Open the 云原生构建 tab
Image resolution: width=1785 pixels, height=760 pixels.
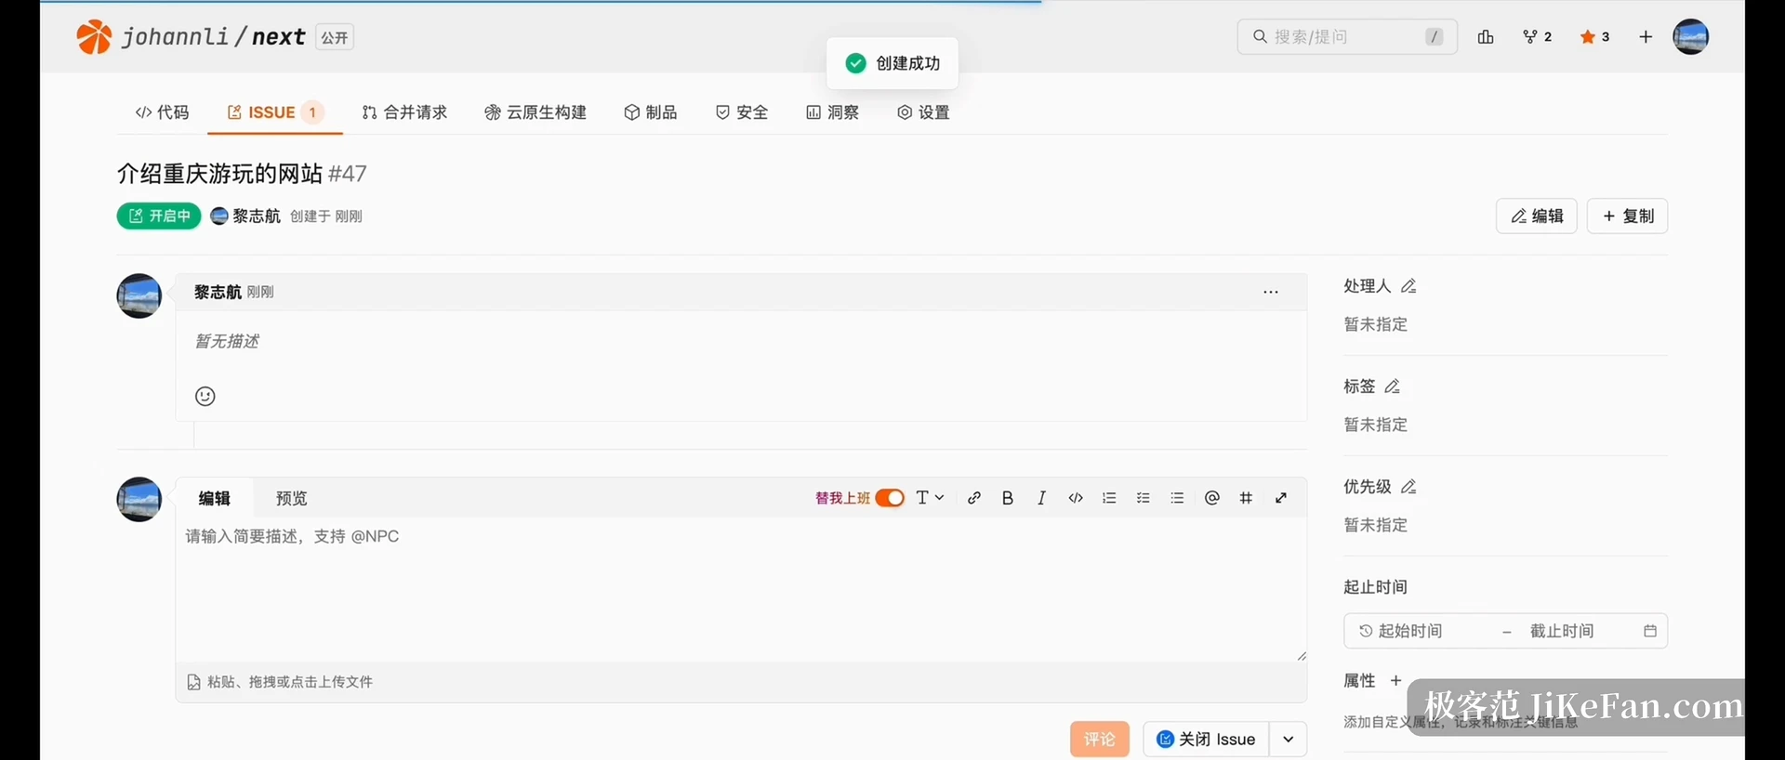click(x=535, y=112)
